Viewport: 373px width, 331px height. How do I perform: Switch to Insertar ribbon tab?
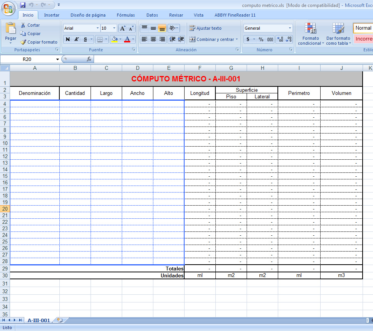click(x=52, y=15)
